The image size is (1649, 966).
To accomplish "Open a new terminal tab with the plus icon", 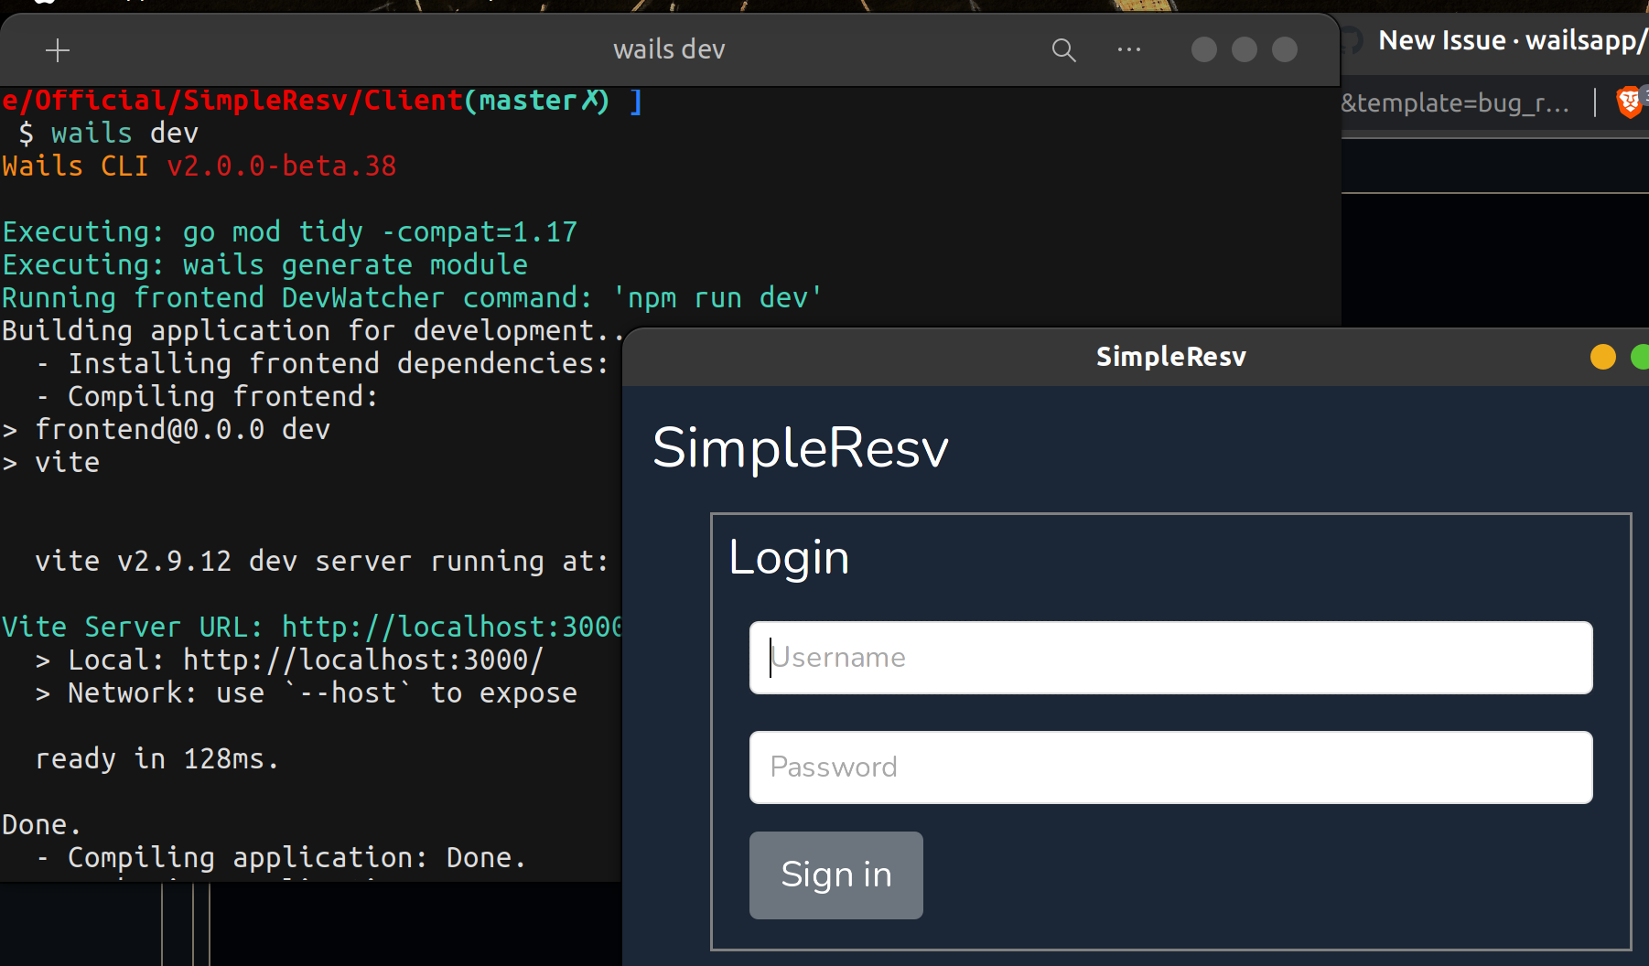I will 58,50.
